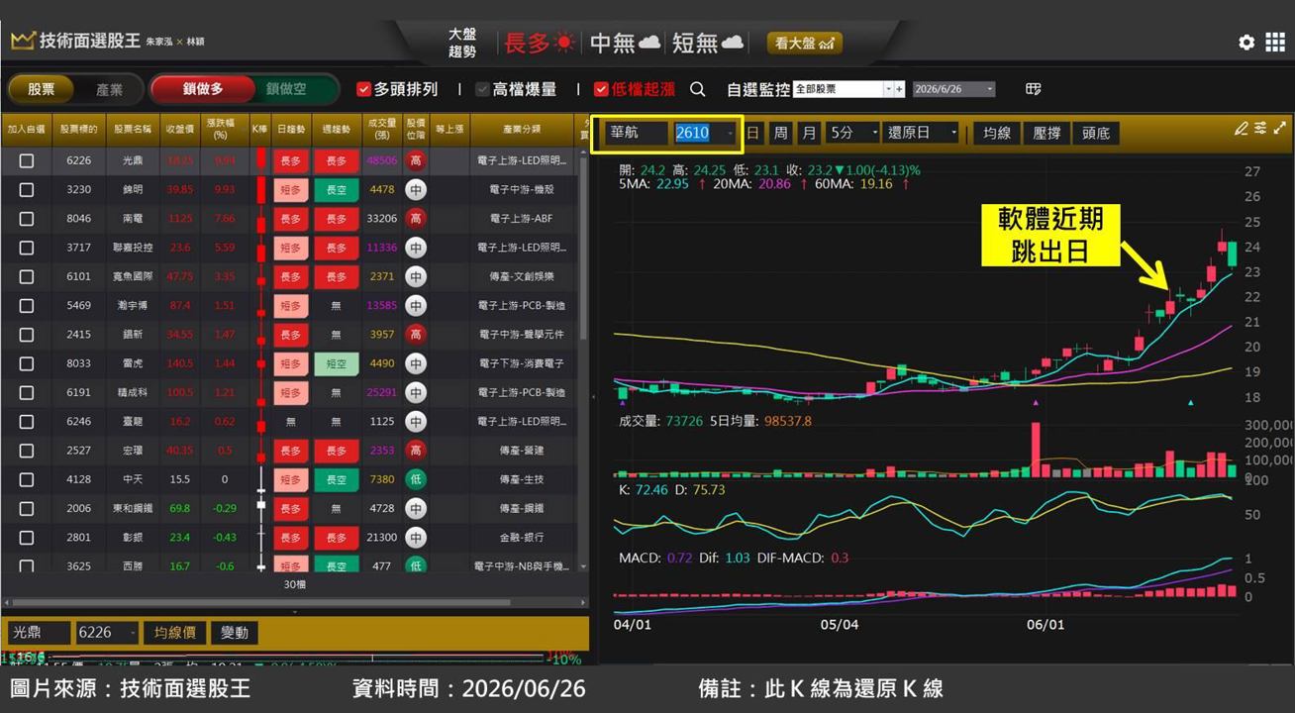Viewport: 1295px width, 713px height.
Task: Switch to the 股票 tab
Action: point(41,89)
